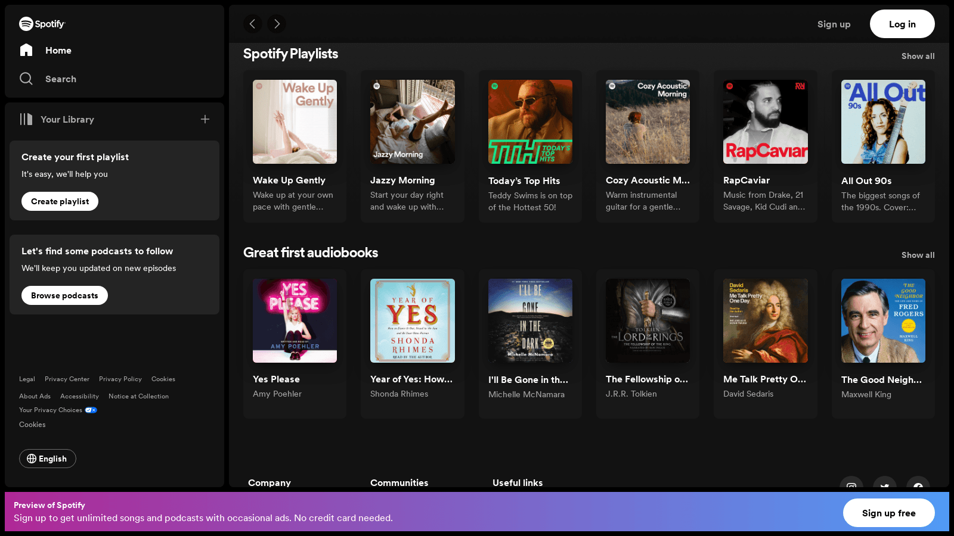
Task: Click author name David Sedaris
Action: coord(748,394)
